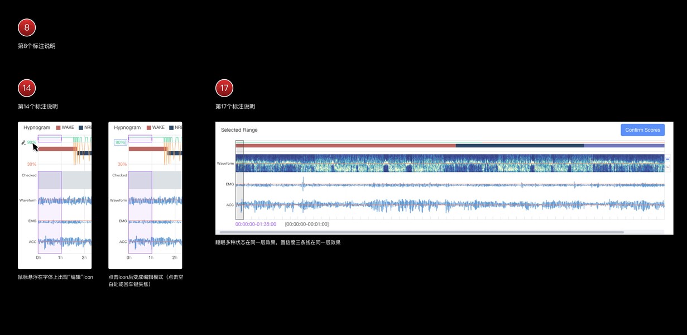The width and height of the screenshot is (687, 335).
Task: Click the Waveform label in hover-state mockup
Action: click(x=28, y=200)
